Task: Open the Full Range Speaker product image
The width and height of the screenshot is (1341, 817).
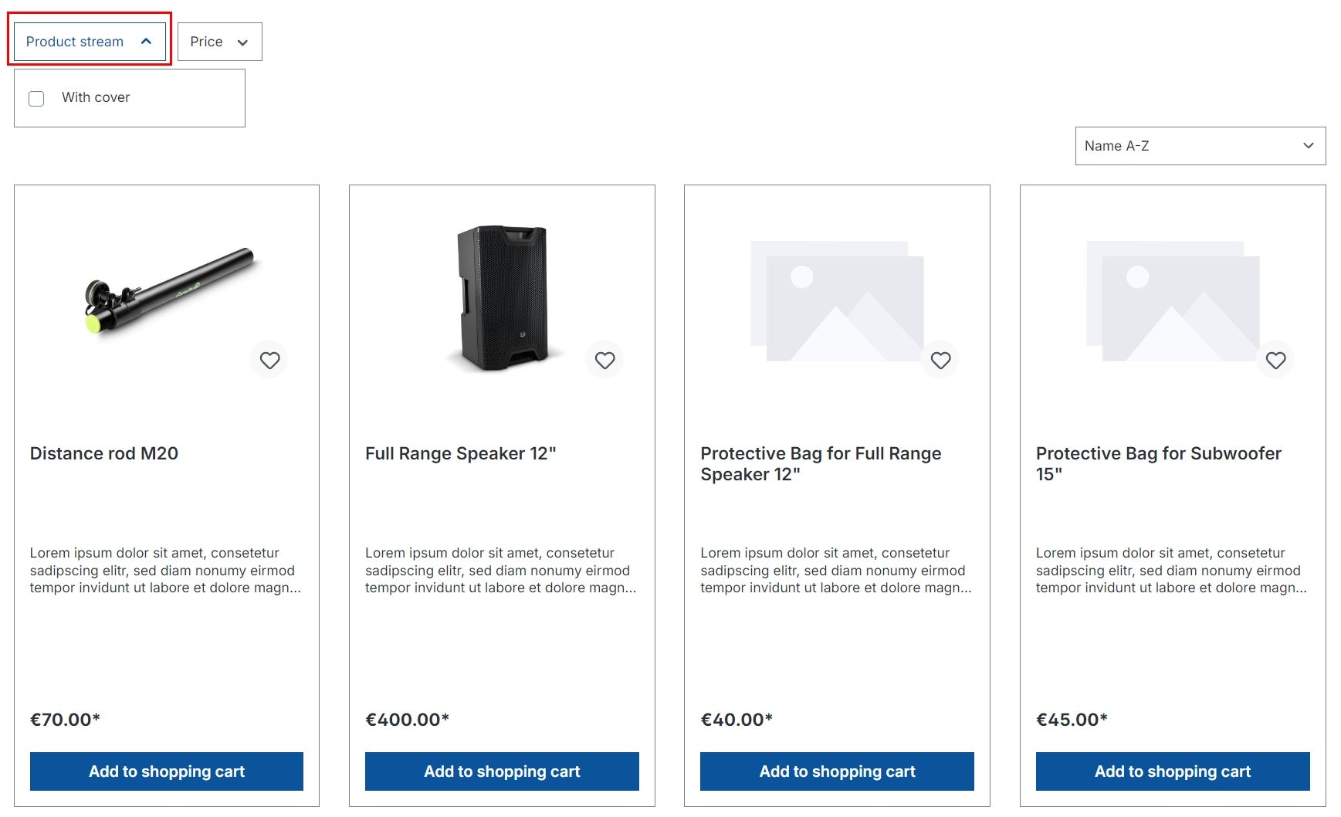Action: tap(502, 297)
